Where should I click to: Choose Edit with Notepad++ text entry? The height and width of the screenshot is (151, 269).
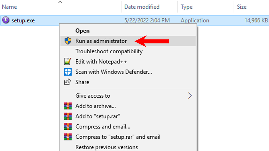tap(101, 62)
